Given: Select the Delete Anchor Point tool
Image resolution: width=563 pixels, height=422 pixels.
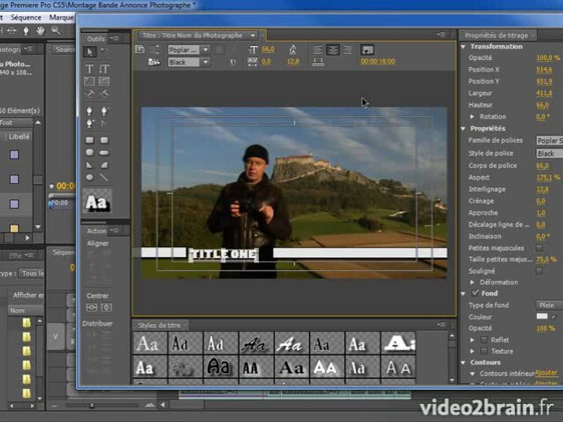Looking at the screenshot, I should [x=104, y=111].
